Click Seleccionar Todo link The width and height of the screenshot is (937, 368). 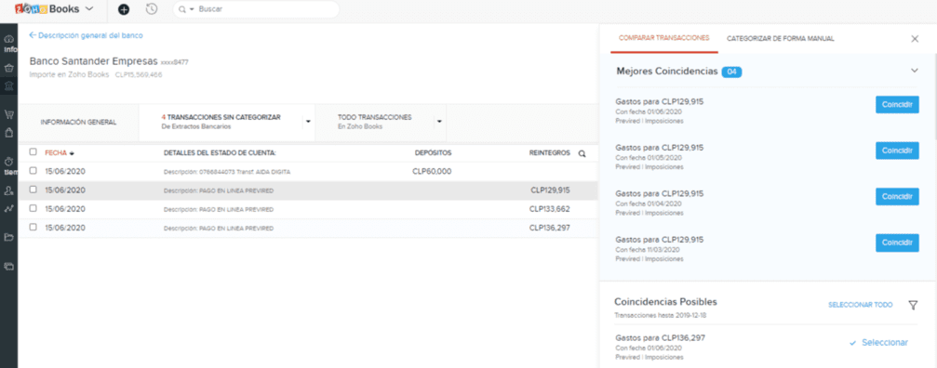(860, 305)
